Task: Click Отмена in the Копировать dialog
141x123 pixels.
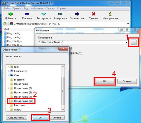Action: coord(127,81)
